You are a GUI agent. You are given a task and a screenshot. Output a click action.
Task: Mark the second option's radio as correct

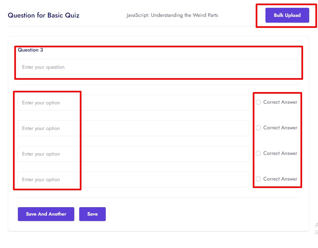click(258, 128)
